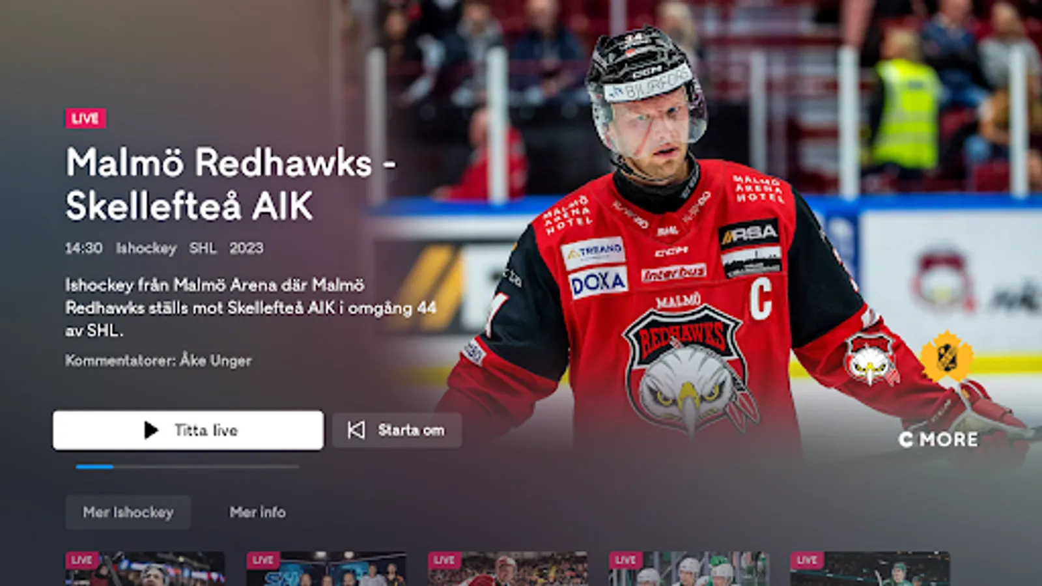This screenshot has height=586, width=1042.
Task: Click the restart icon beside Starta om
Action: (x=356, y=430)
